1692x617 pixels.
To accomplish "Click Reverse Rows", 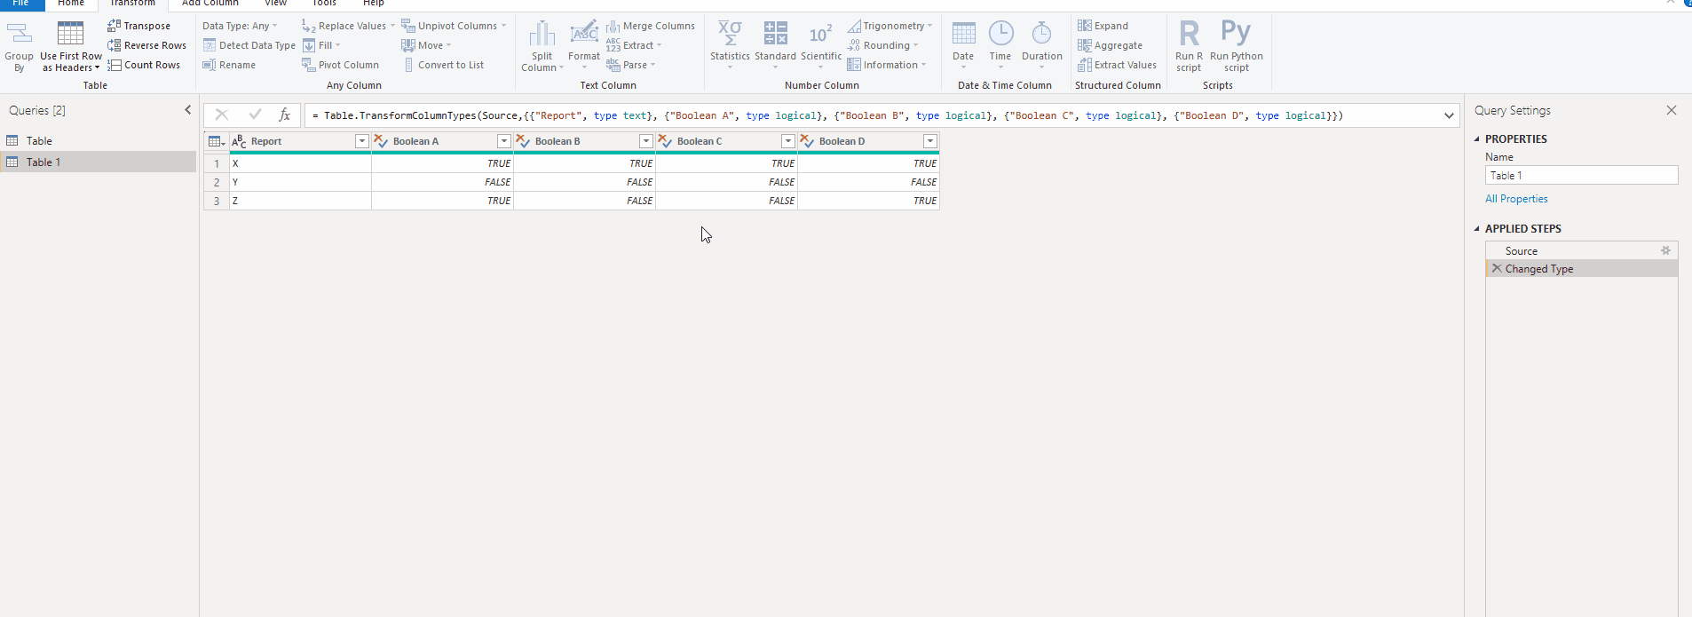I will pyautogui.click(x=147, y=45).
